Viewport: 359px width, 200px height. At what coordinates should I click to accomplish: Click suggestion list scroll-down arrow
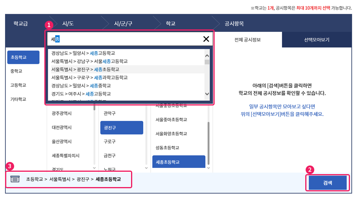tap(207, 94)
